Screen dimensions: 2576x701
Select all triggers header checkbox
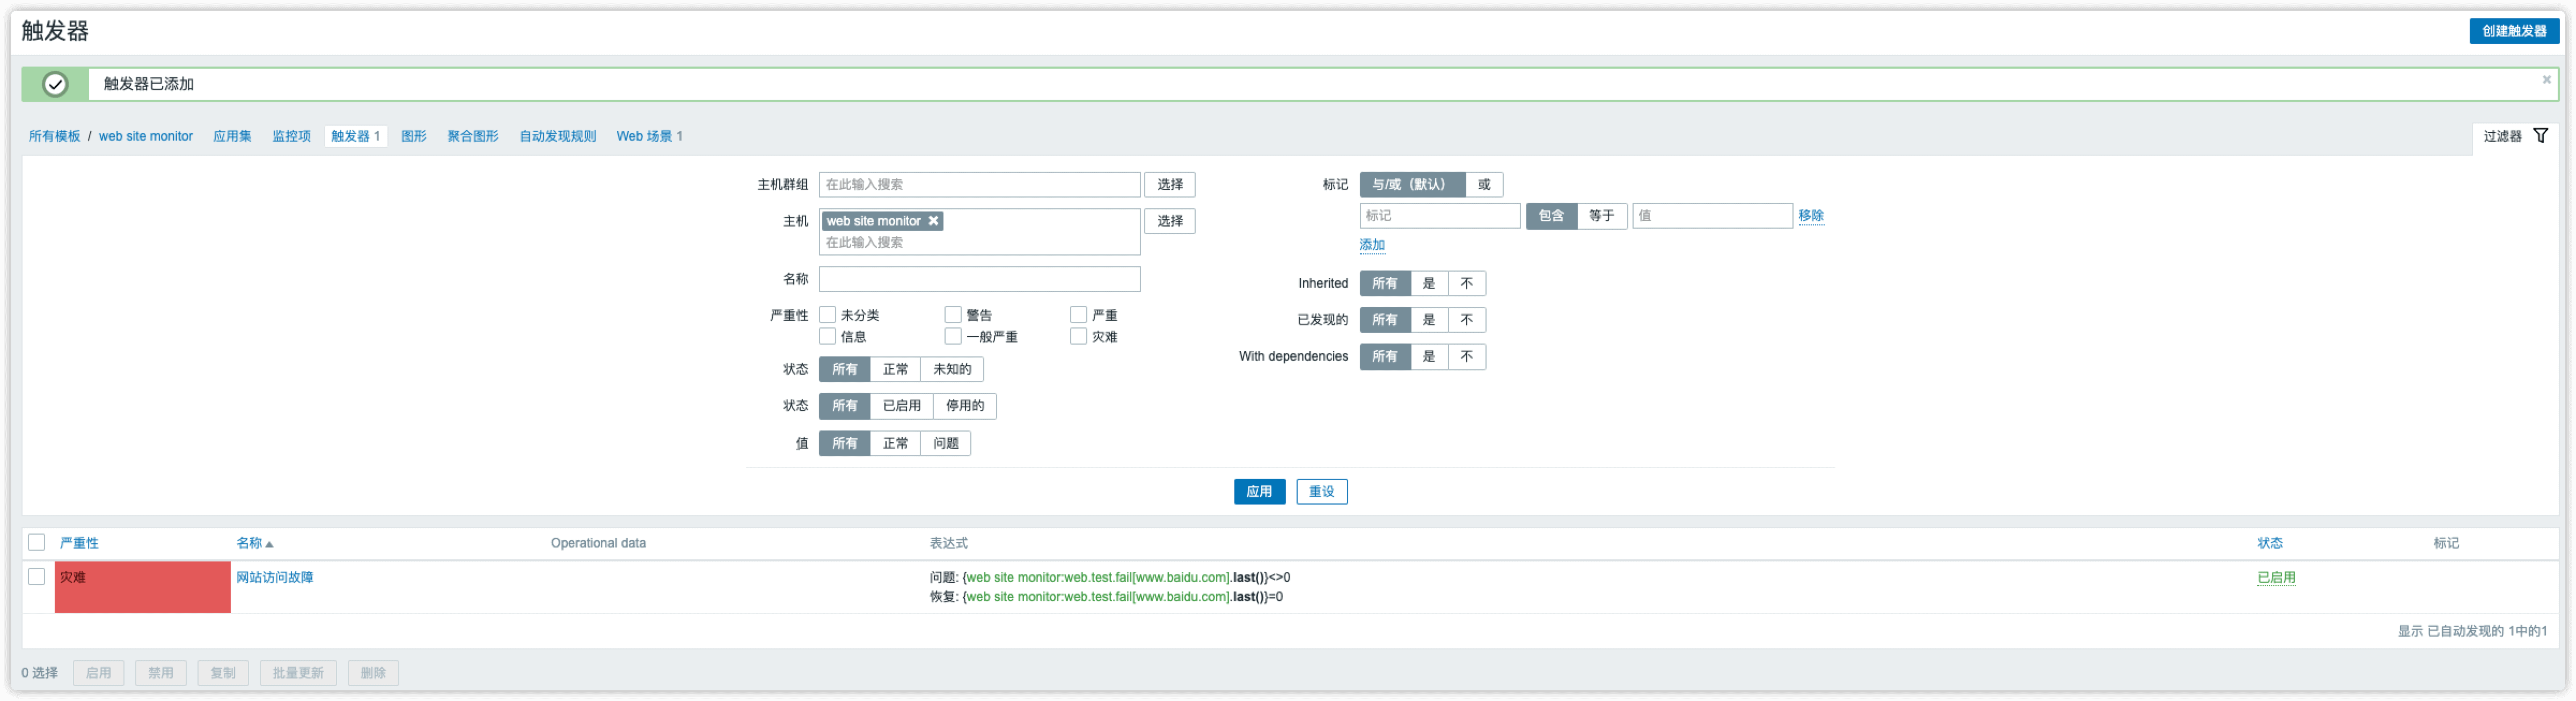(x=37, y=543)
